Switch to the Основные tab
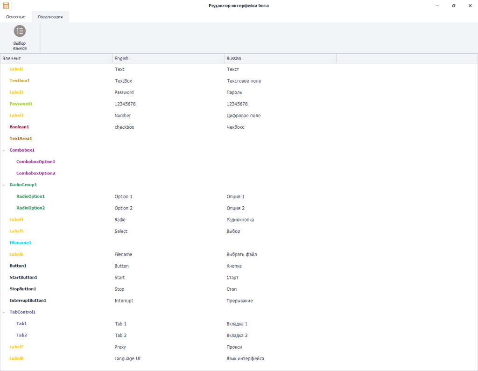 [x=15, y=17]
